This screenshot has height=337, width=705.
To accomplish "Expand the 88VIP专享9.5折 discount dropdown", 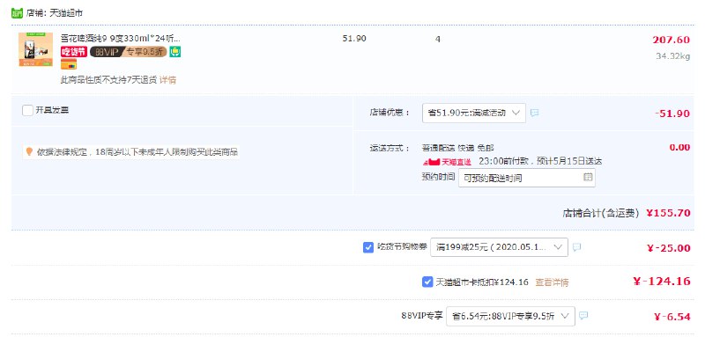I will click(x=510, y=316).
